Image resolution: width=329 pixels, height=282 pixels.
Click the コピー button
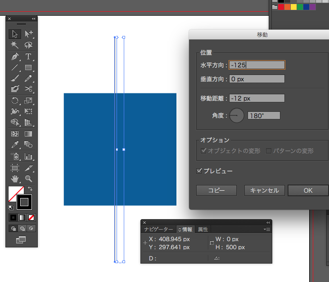click(x=216, y=190)
